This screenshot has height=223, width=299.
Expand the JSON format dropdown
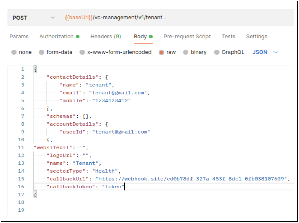[265, 52]
